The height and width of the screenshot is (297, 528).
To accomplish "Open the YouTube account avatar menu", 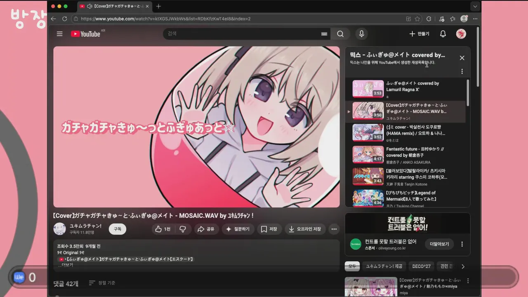I will pyautogui.click(x=461, y=34).
